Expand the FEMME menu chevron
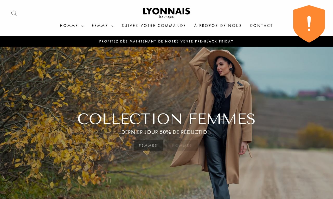The width and height of the screenshot is (333, 199). point(113,26)
